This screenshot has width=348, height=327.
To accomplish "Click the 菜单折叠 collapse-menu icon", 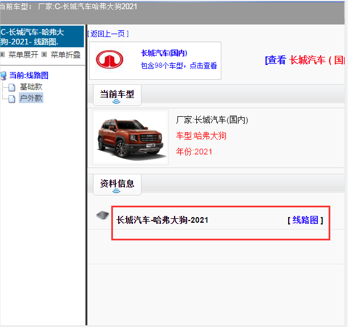I will click(44, 54).
